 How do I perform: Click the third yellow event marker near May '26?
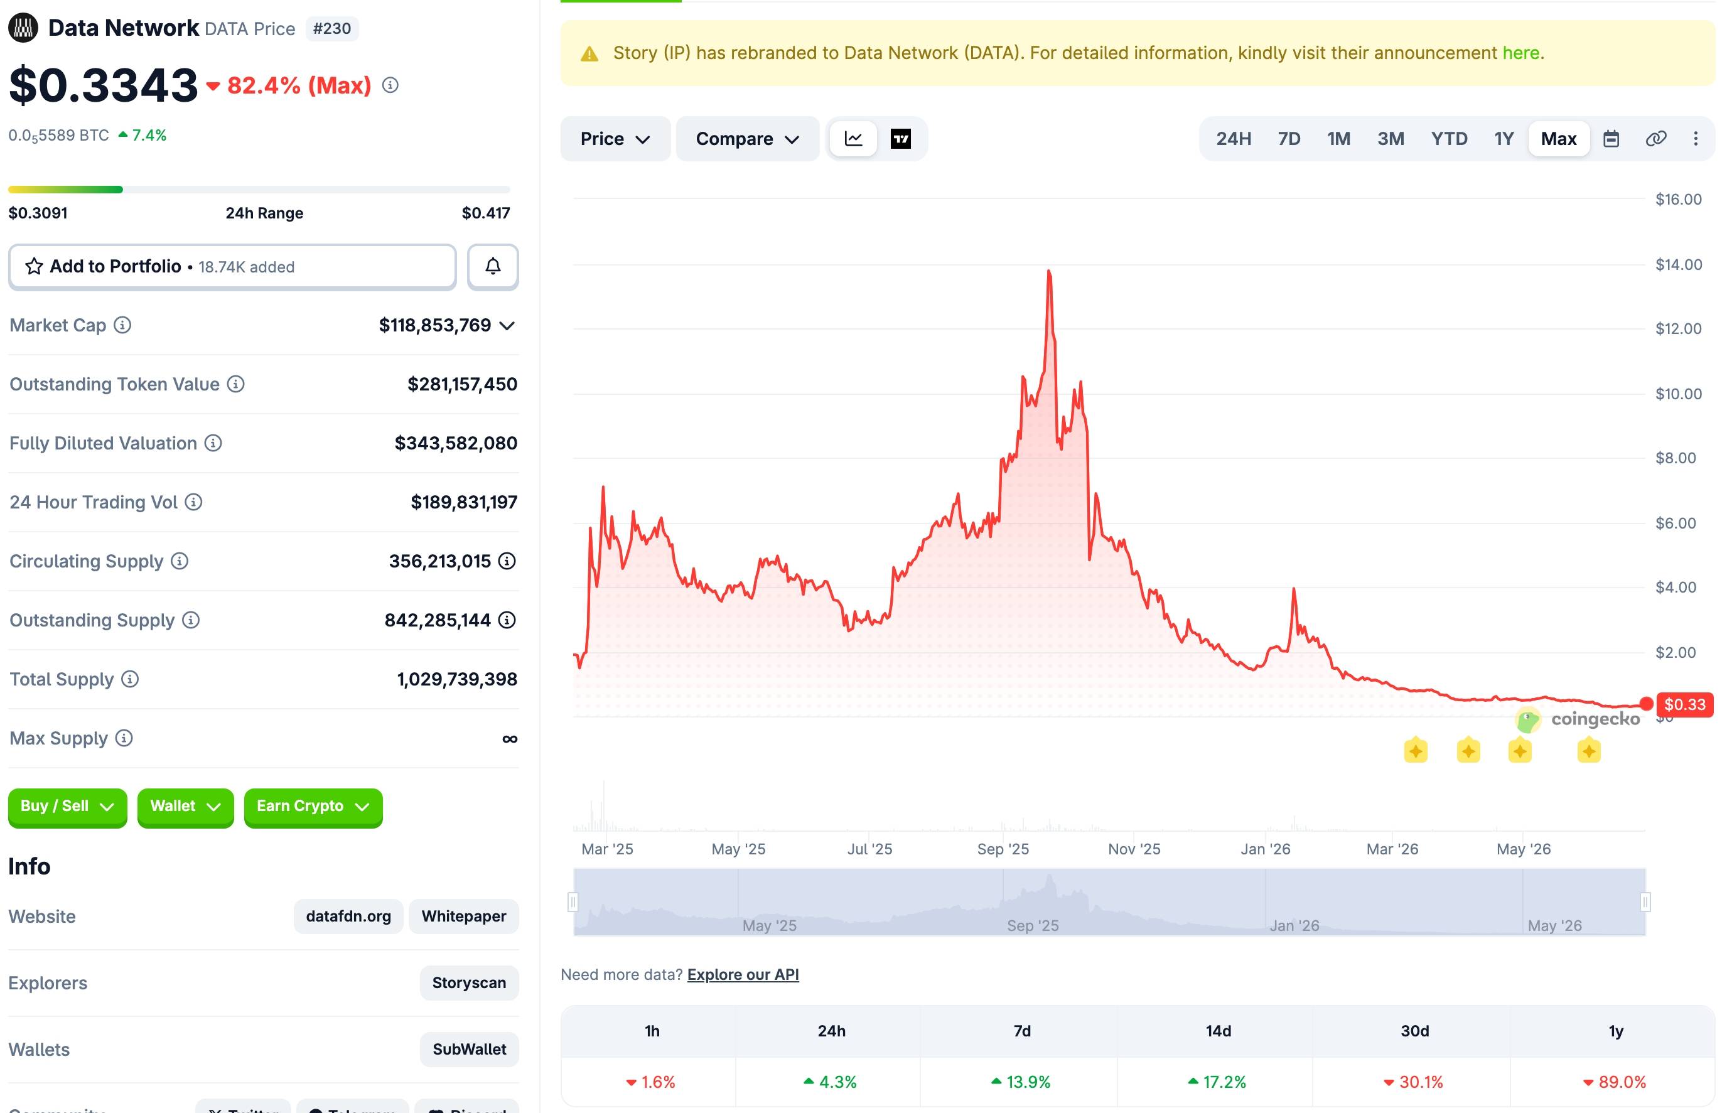click(x=1520, y=751)
